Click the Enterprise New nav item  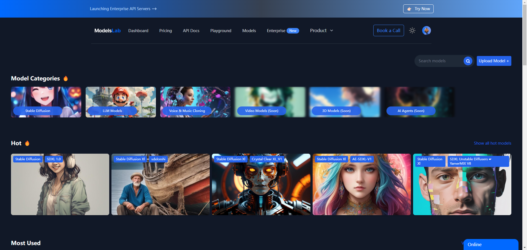282,31
